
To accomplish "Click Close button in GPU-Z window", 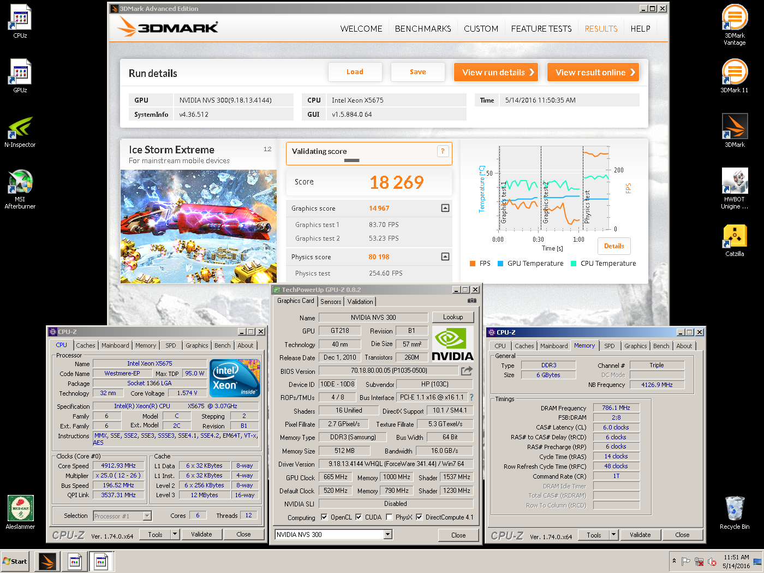I will [458, 535].
